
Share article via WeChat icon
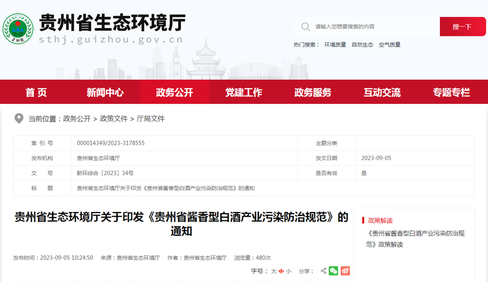click(x=333, y=271)
